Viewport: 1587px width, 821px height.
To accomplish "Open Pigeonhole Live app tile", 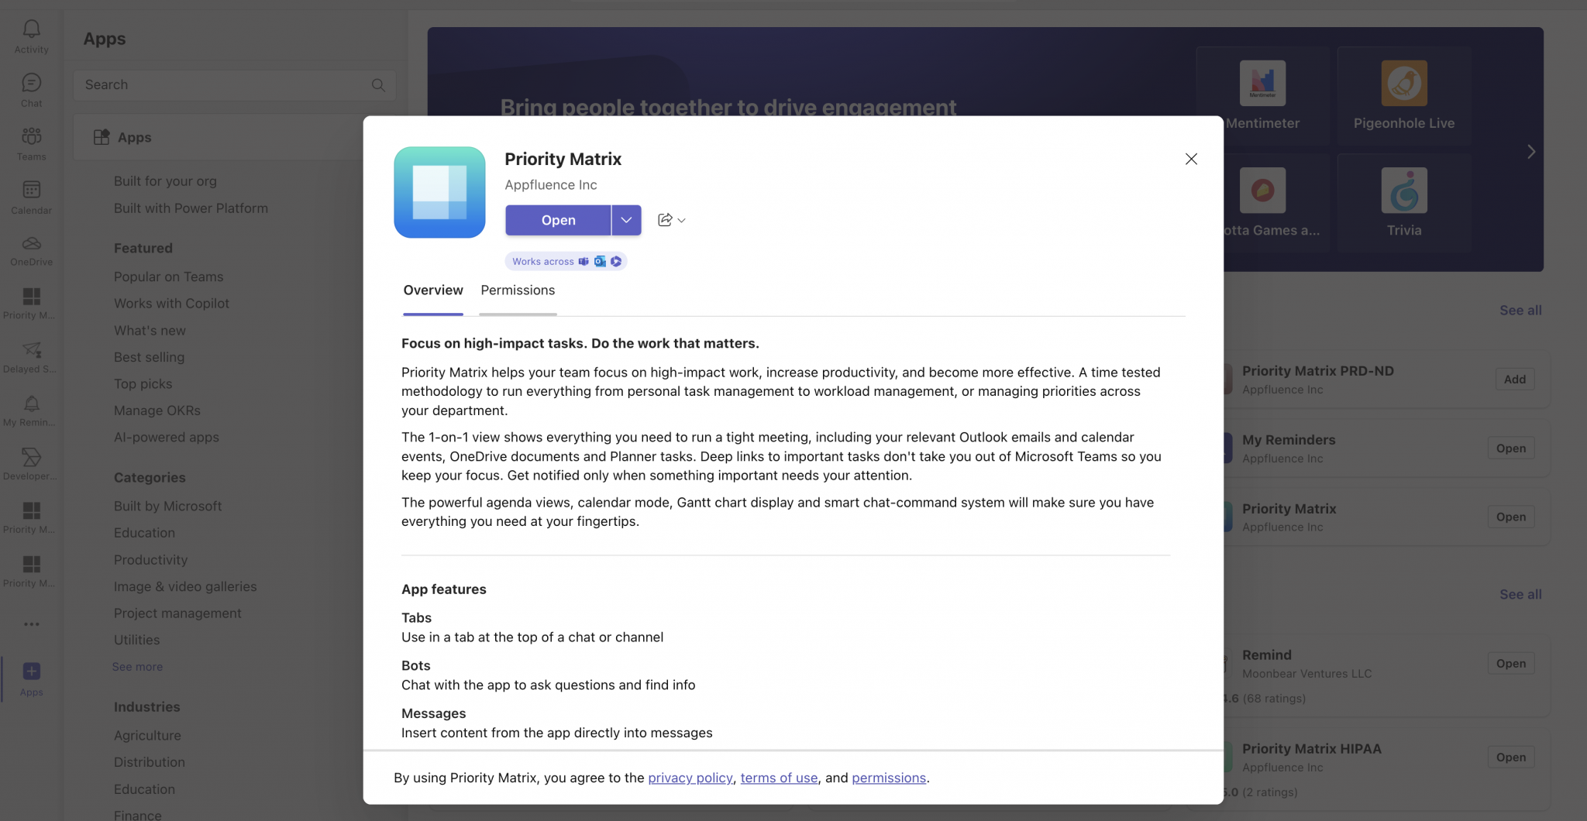I will tap(1403, 93).
